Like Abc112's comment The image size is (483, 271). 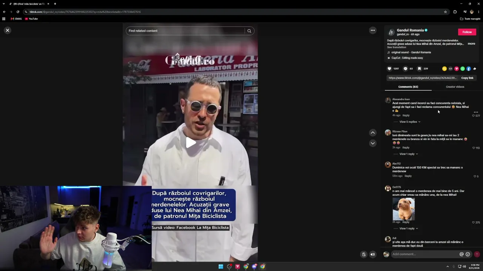(x=475, y=176)
